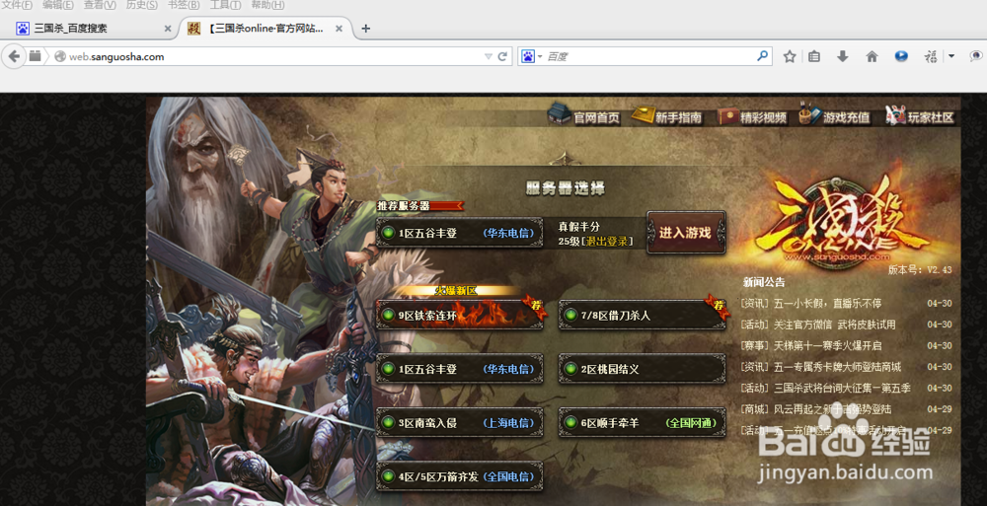Screen dimensions: 987x506
Task: Open the 帮助(H) menu
Action: [x=267, y=5]
